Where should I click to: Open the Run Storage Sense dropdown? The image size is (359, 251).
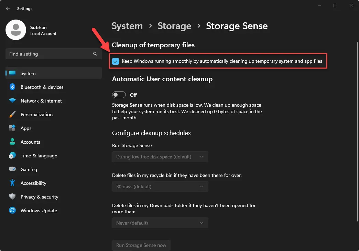coord(160,157)
